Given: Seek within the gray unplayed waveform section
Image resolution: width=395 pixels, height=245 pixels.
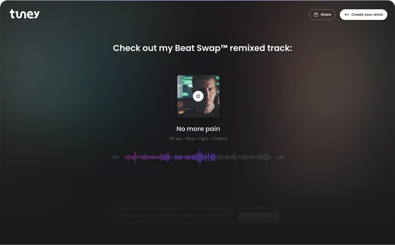Looking at the screenshot, I should pyautogui.click(x=244, y=157).
